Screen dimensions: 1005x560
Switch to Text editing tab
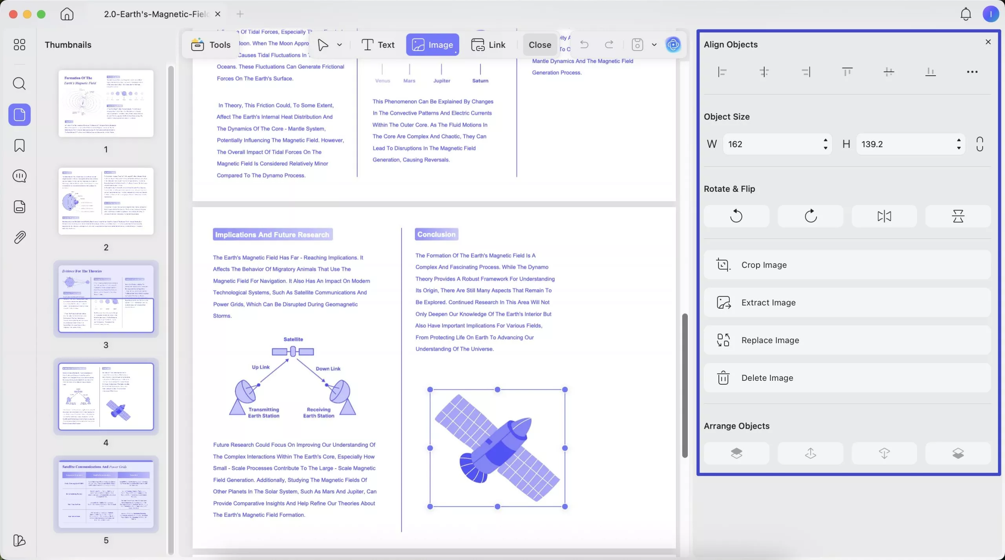378,45
